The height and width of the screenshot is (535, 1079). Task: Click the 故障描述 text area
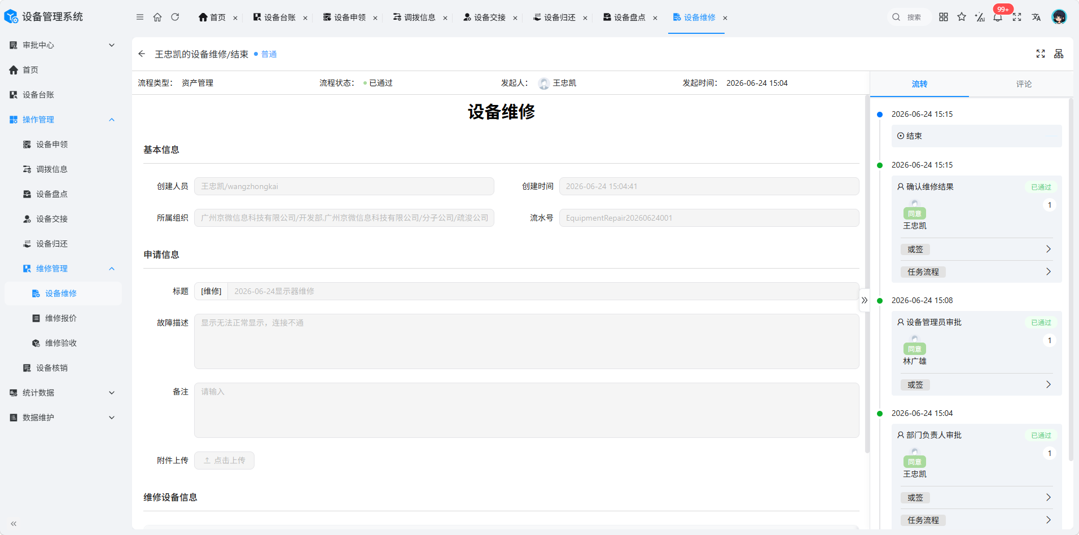(527, 341)
